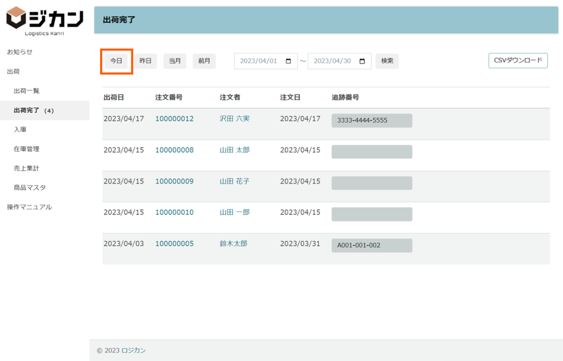Open お知らせ in the sidebar
563x361 pixels.
[x=19, y=52]
